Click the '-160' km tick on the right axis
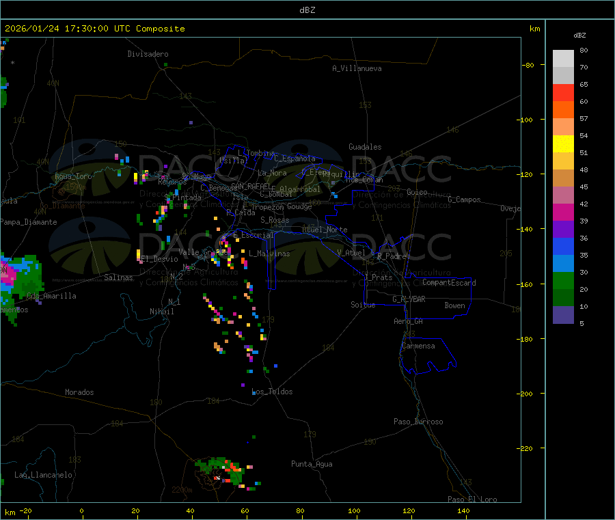Viewport: 615px width, 520px height. (x=524, y=284)
